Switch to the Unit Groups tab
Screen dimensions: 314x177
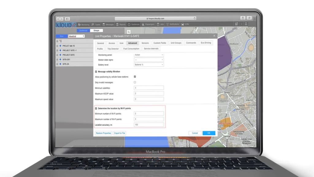pyautogui.click(x=176, y=43)
